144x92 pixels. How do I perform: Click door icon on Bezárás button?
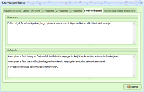pyautogui.click(x=128, y=87)
